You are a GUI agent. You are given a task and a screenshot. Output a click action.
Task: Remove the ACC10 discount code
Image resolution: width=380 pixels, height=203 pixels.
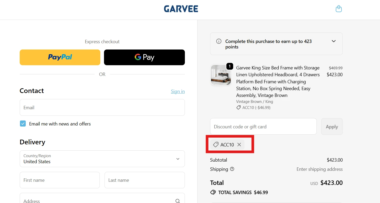click(239, 145)
